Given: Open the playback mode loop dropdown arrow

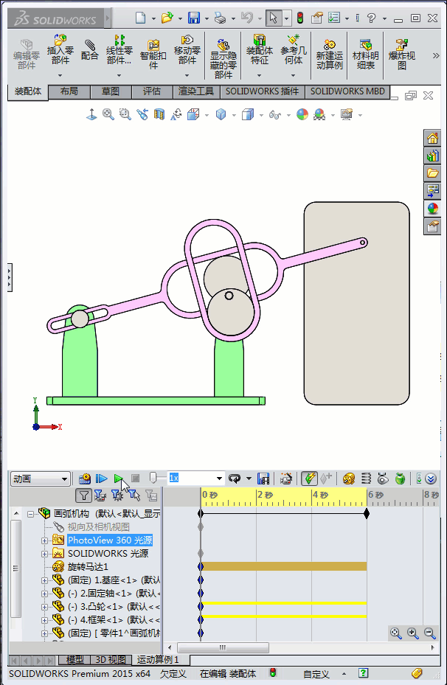Looking at the screenshot, I should [x=249, y=479].
